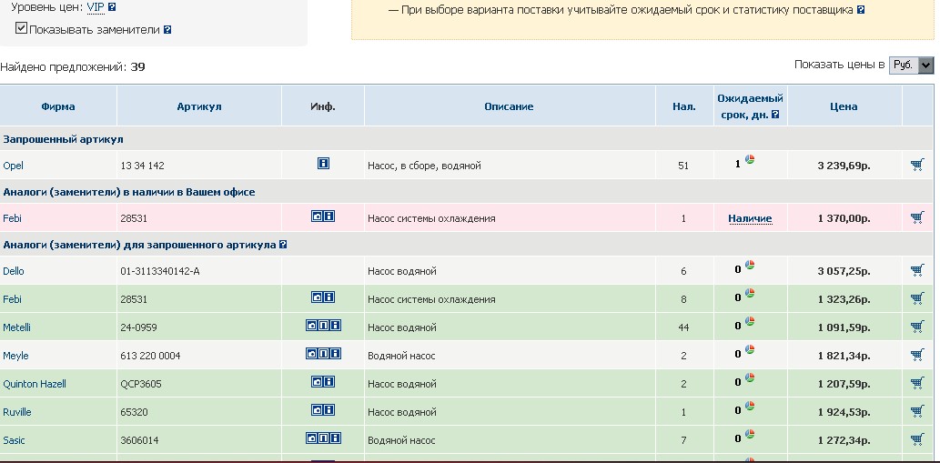Open the photo icon in the Febi 1 323,26р. row
940x463 pixels.
(318, 297)
